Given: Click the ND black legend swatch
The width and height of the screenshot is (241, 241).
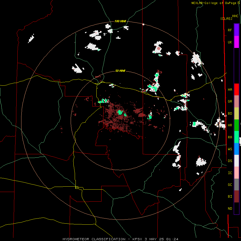Looking at the screenshot, I should (x=236, y=208).
